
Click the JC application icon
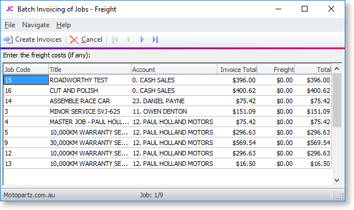pos(10,9)
